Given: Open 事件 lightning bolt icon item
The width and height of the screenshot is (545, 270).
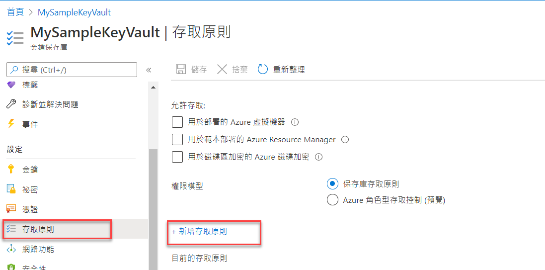Looking at the screenshot, I should (11, 124).
